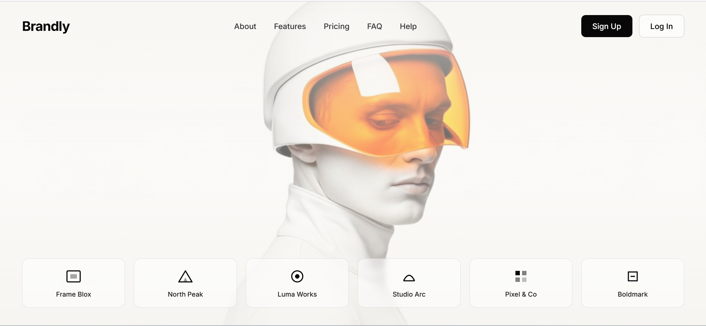Image resolution: width=706 pixels, height=326 pixels.
Task: Open the Help menu item
Action: point(408,26)
